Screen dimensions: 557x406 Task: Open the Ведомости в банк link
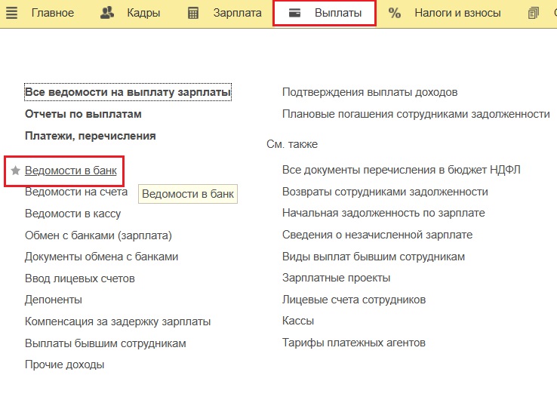(x=71, y=171)
